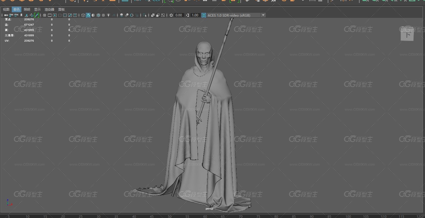Click the camera Bookmarks icon
Screen dimensions: 425x218
point(21,15)
